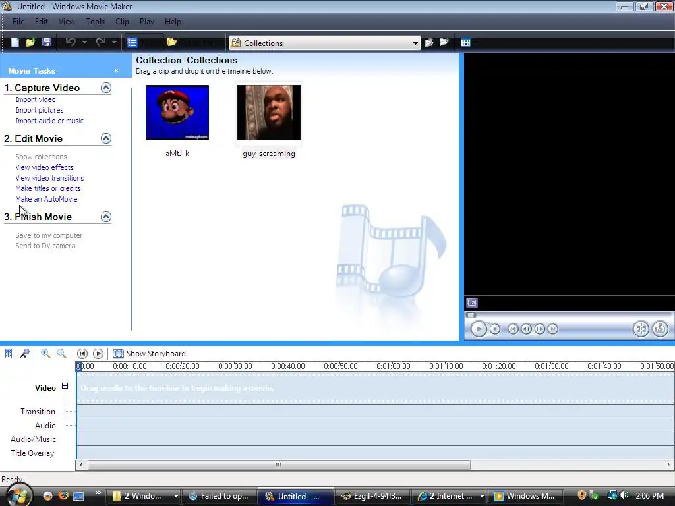Click the preview monitor seek slider
The image size is (675, 506).
(471, 316)
